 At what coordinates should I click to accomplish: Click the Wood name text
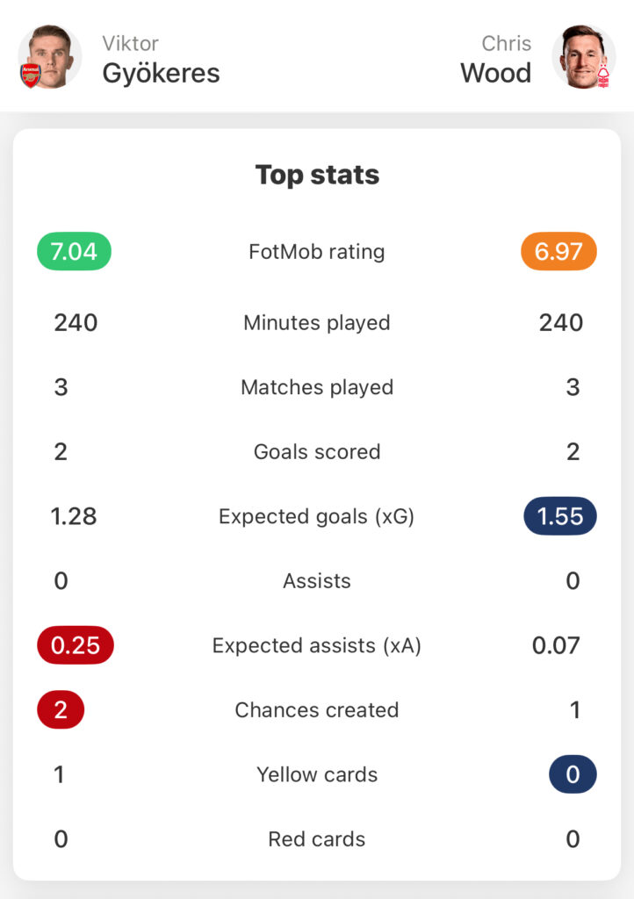click(x=496, y=73)
